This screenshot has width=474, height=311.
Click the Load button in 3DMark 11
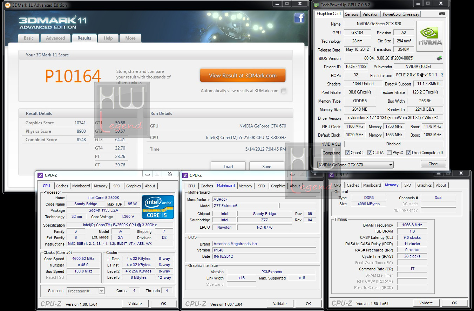(228, 166)
